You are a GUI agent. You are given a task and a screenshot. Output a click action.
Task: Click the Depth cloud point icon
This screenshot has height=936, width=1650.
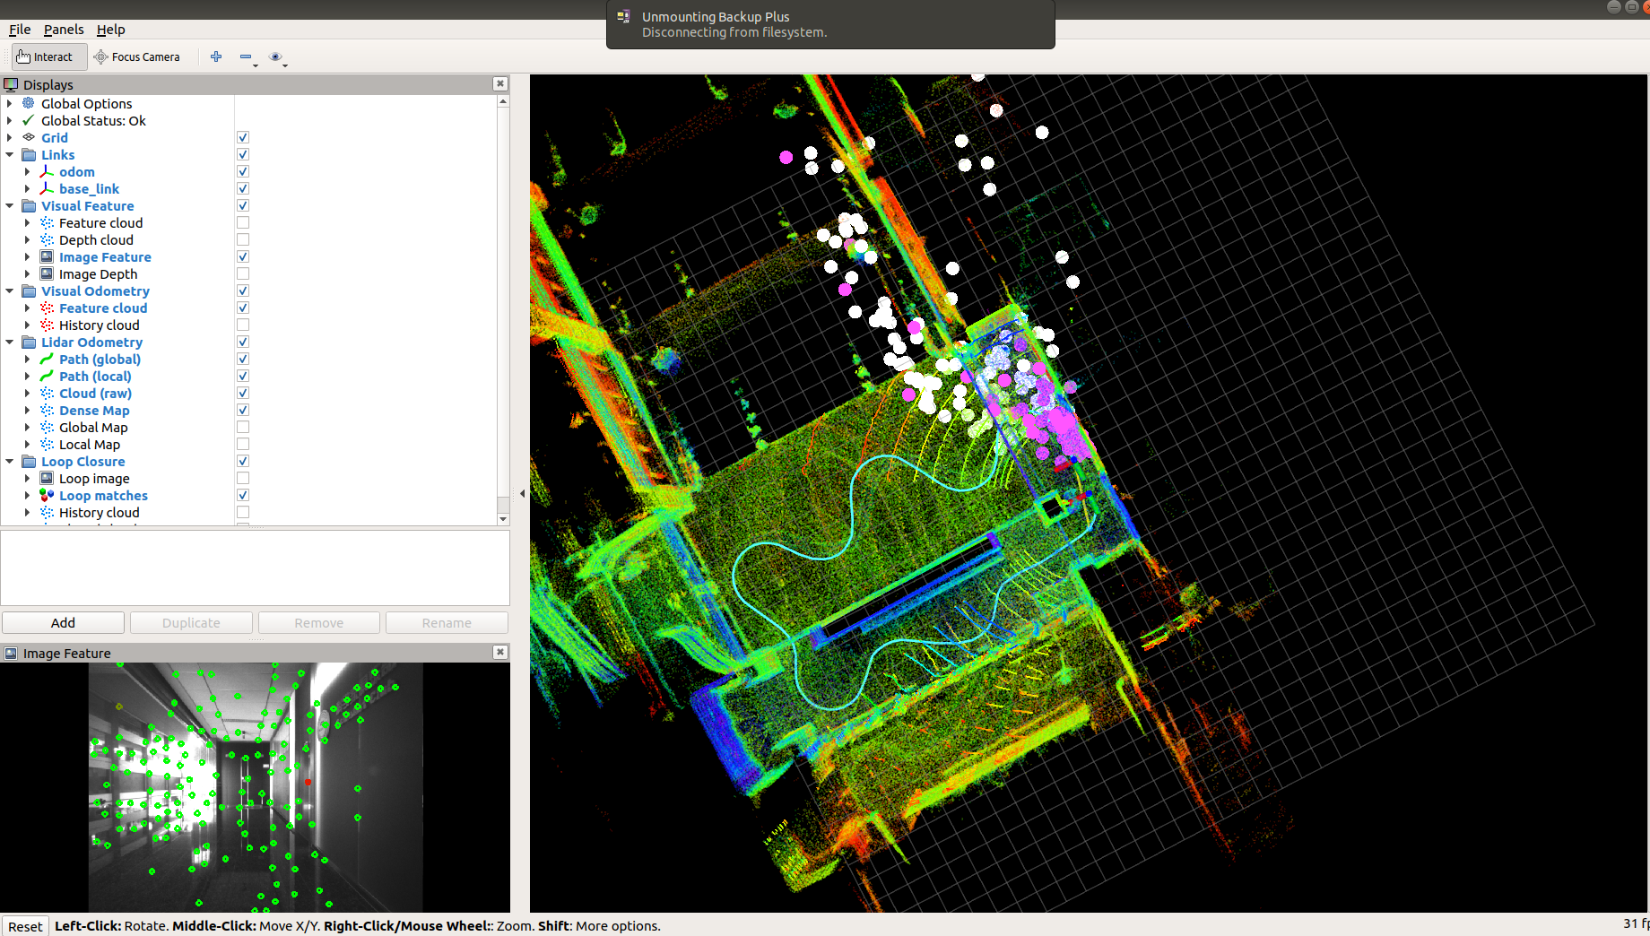point(47,239)
